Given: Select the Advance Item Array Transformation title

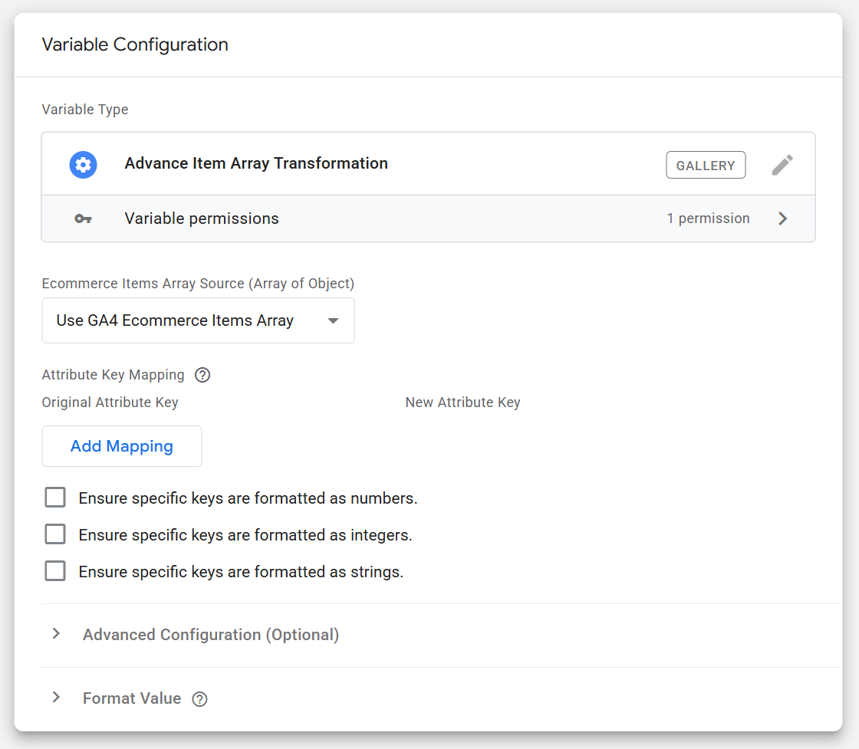Looking at the screenshot, I should 256,163.
